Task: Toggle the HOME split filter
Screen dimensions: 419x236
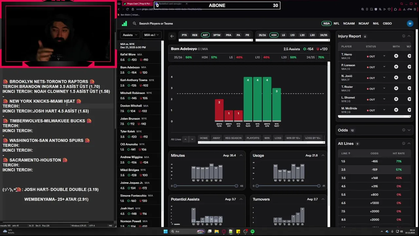Action: tap(204, 138)
